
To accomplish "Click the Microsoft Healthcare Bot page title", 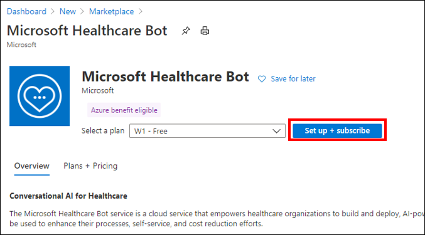I will click(x=87, y=31).
